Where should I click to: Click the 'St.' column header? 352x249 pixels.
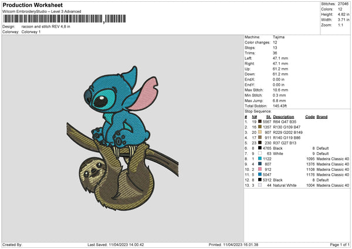point(269,117)
